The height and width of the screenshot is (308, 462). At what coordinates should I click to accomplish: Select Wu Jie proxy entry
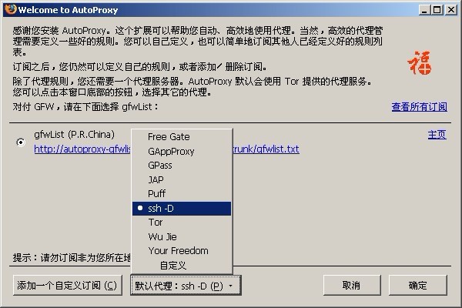(x=182, y=236)
